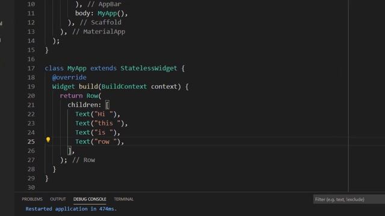Click the '// Row' closing comment
This screenshot has width=385, height=216.
[84, 160]
